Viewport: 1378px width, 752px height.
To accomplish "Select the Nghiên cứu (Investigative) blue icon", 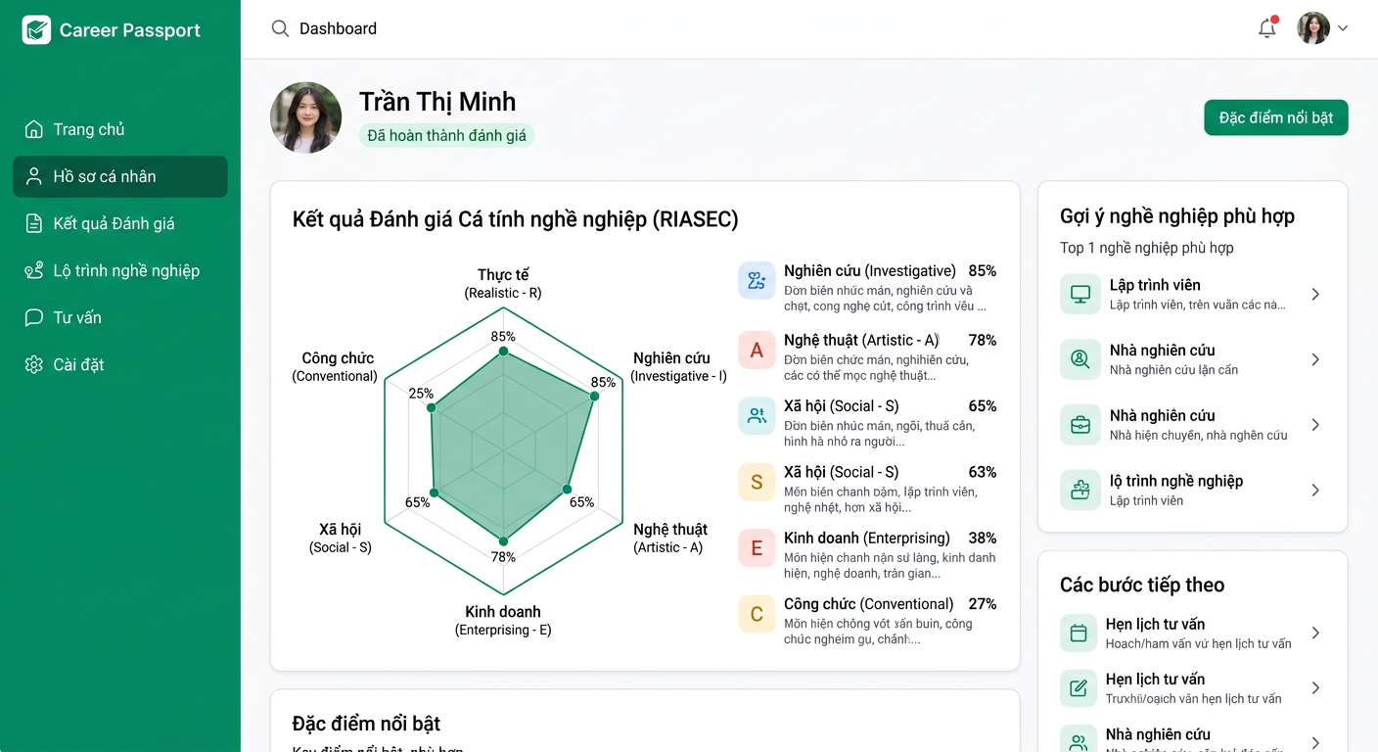I will [x=756, y=281].
